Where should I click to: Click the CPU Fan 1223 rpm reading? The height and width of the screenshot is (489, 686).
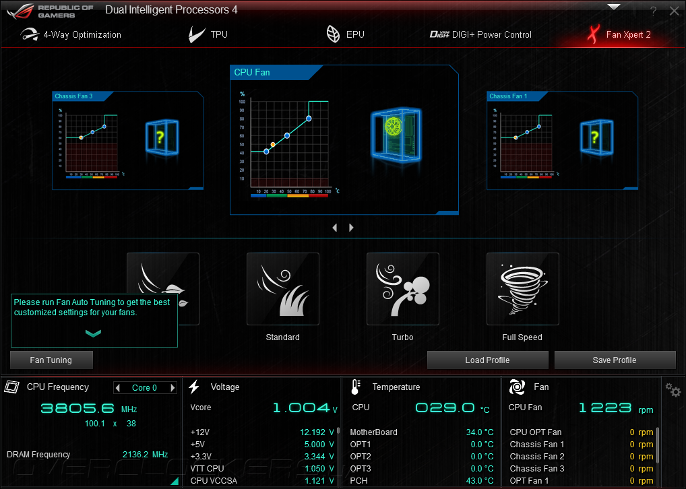(605, 407)
